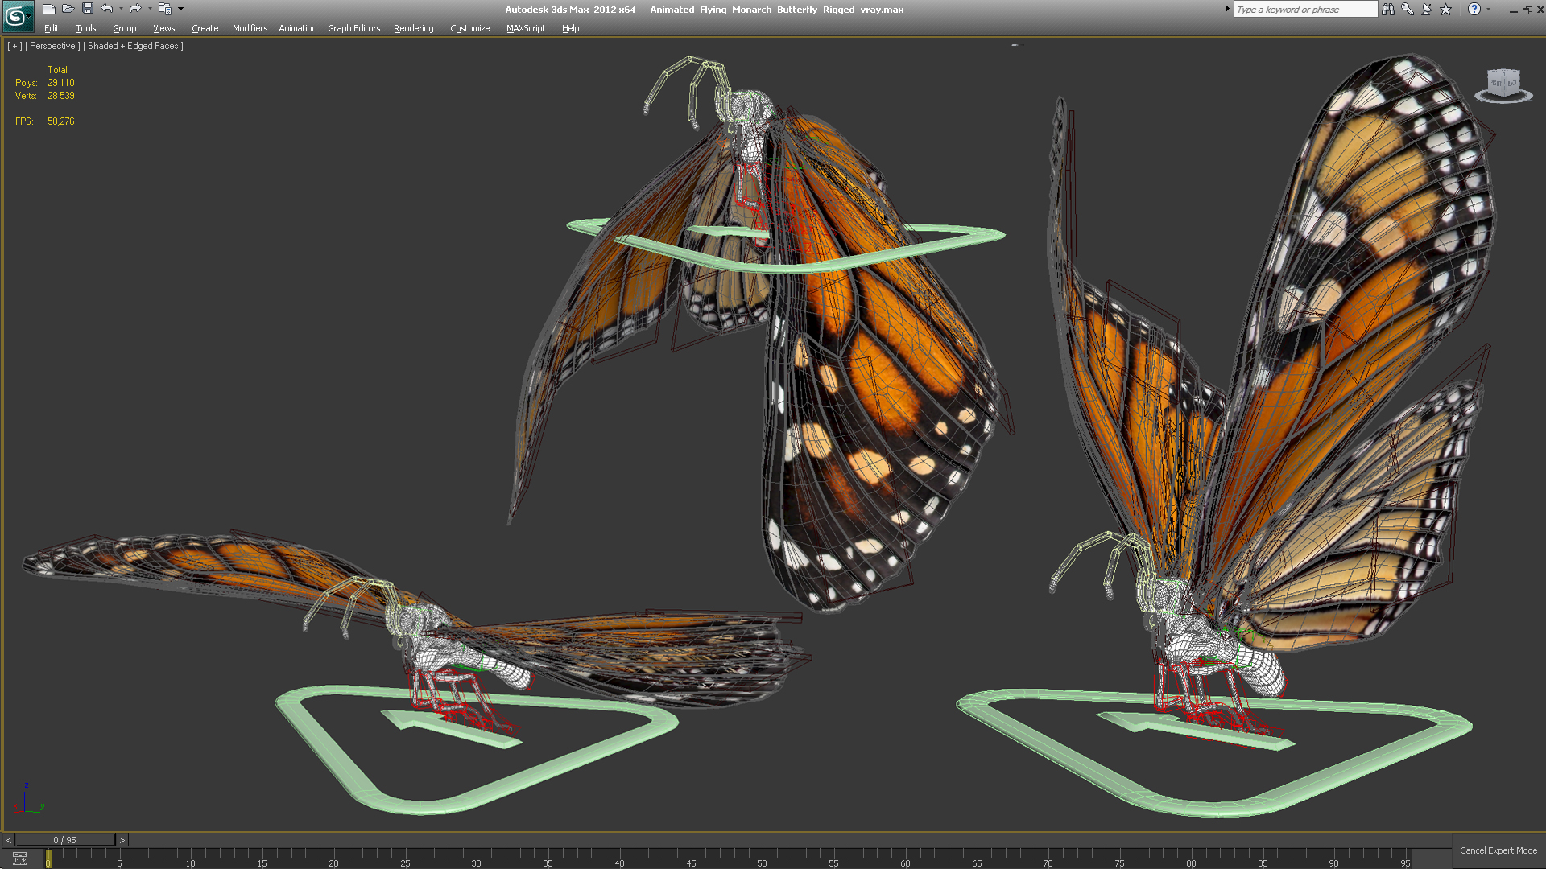Viewport: 1546px width, 869px height.
Task: Click the ViewCube in the viewport corner
Action: 1503,84
